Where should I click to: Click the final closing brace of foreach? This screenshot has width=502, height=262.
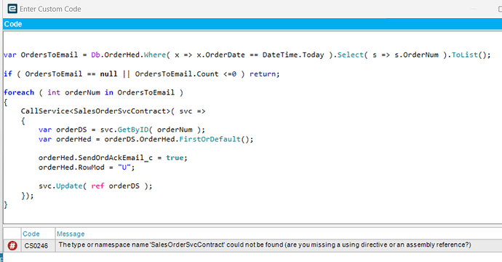tap(5, 205)
